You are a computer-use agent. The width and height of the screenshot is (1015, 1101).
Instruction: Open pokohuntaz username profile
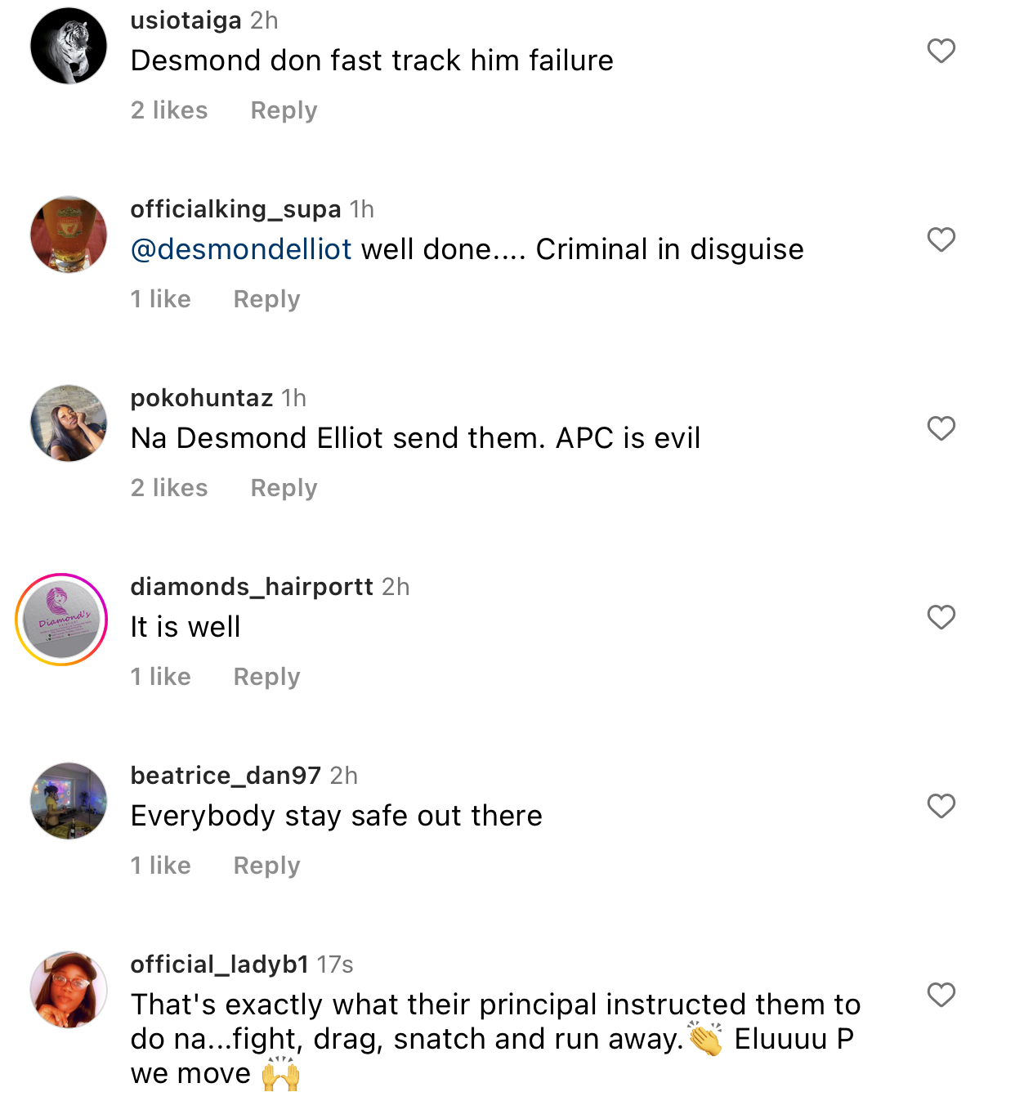(201, 398)
